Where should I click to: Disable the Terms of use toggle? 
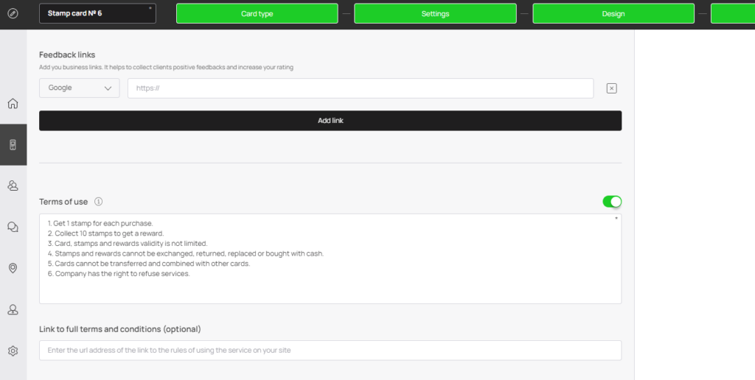click(x=612, y=202)
